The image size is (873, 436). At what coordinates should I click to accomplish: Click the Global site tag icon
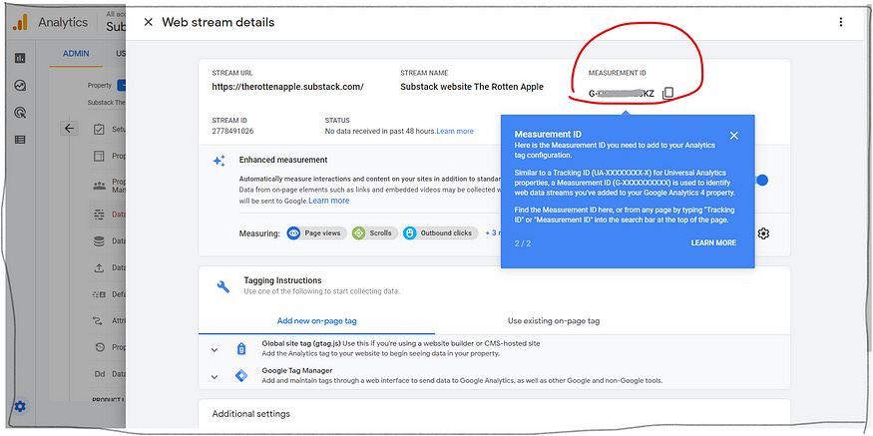(241, 349)
